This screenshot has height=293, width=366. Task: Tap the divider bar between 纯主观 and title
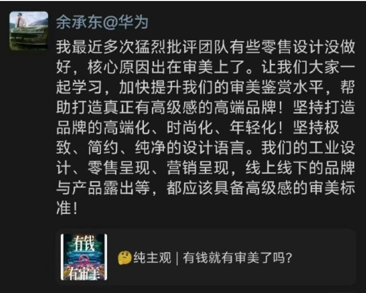coord(177,258)
